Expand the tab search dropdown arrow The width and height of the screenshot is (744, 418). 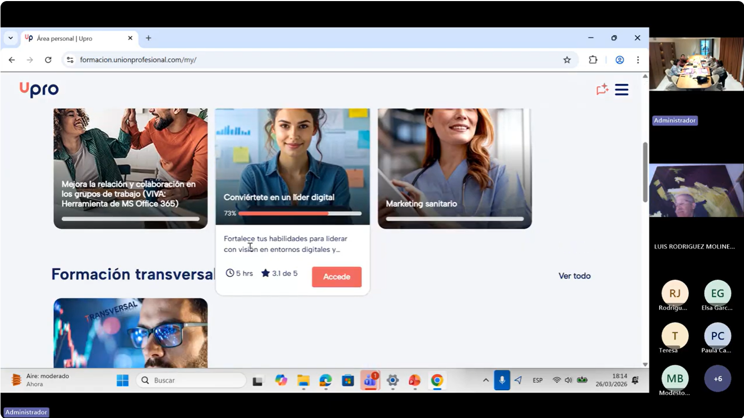tap(11, 38)
